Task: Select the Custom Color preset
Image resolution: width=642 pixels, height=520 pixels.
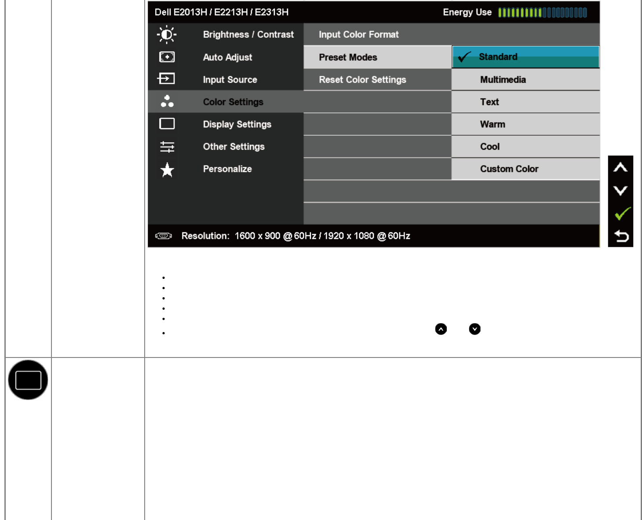Action: [x=526, y=169]
